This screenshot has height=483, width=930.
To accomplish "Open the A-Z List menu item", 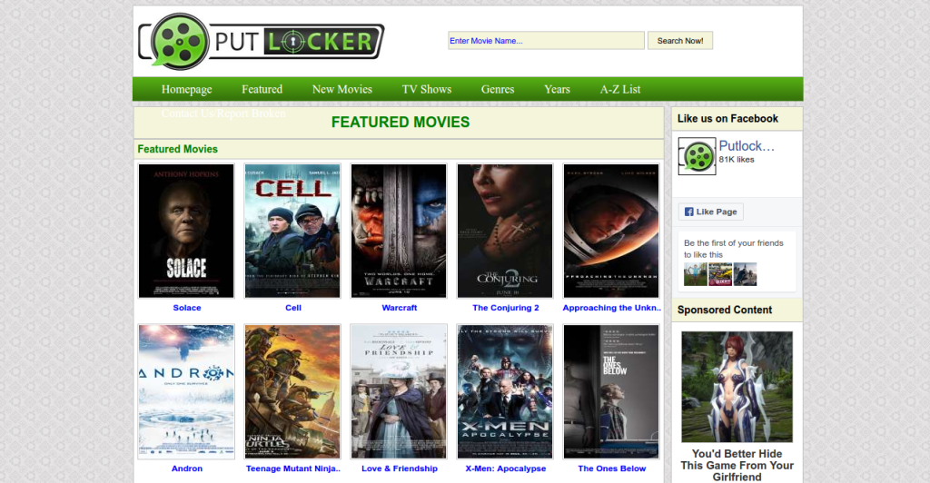I will click(x=619, y=89).
